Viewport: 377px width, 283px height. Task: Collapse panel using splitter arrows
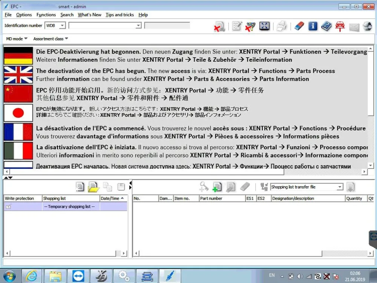tap(8, 177)
